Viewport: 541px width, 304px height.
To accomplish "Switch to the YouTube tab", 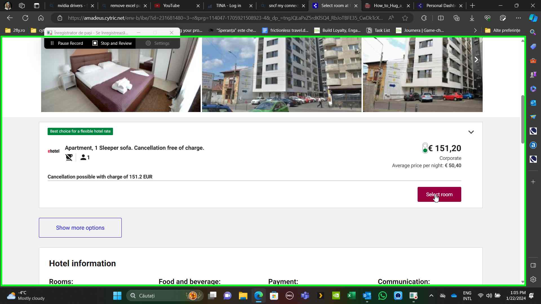I will pyautogui.click(x=171, y=6).
